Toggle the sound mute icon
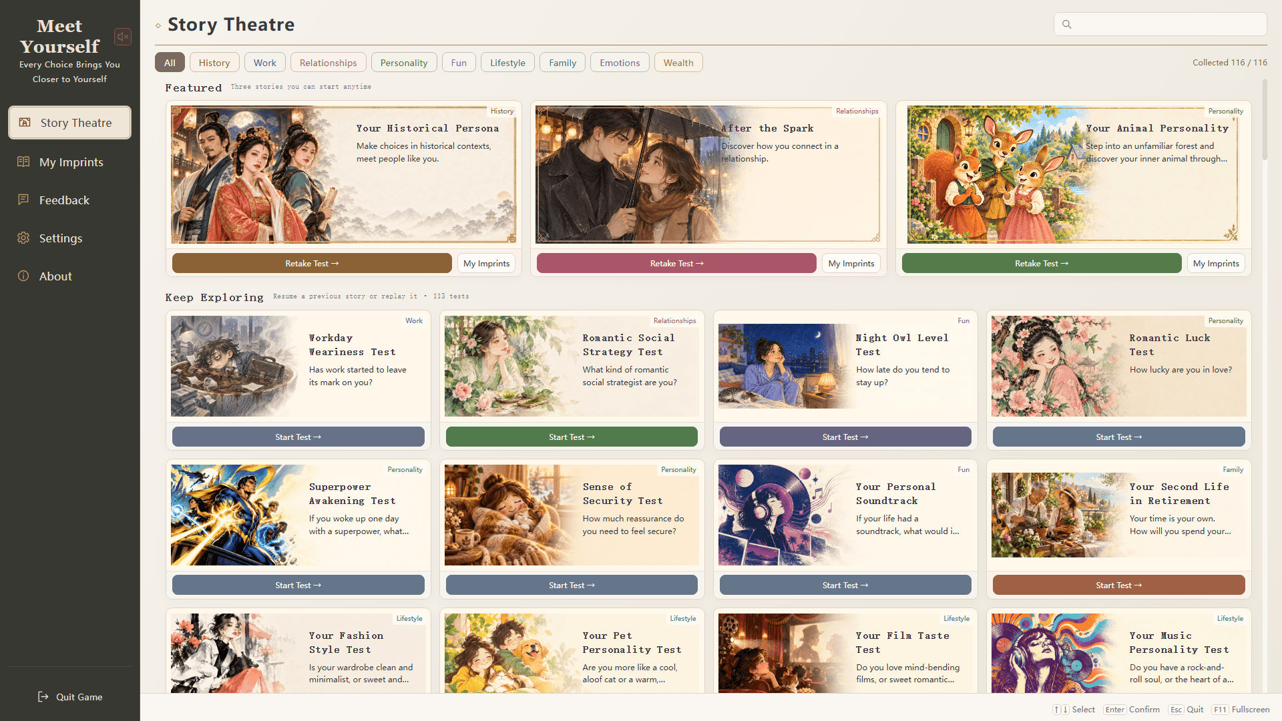This screenshot has width=1282, height=721. click(123, 37)
